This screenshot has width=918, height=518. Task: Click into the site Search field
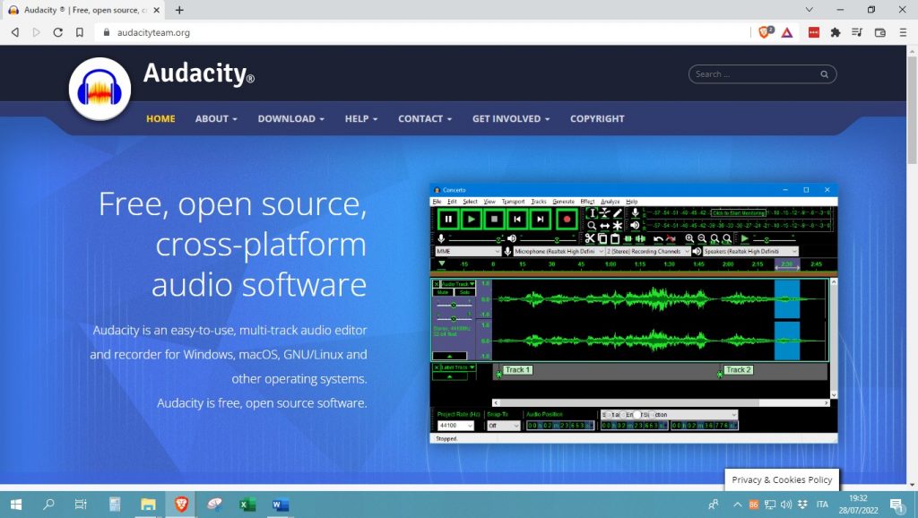[x=753, y=74]
